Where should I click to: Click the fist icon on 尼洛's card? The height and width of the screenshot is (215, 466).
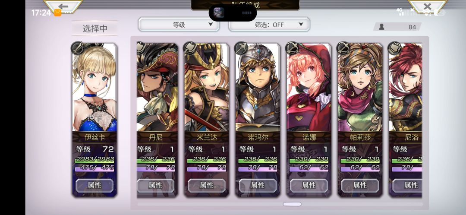(x=394, y=48)
